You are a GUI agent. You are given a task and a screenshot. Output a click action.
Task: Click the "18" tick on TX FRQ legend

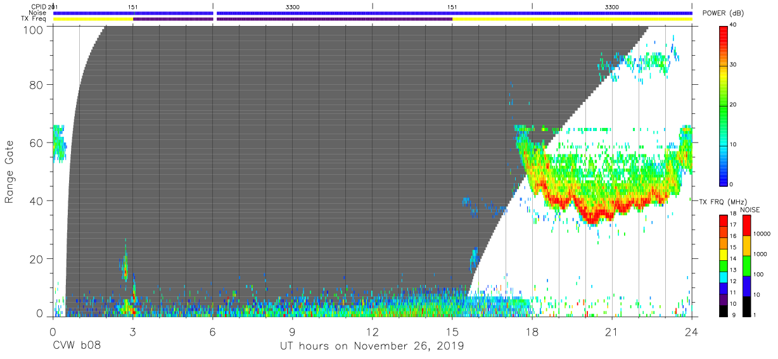coord(732,215)
